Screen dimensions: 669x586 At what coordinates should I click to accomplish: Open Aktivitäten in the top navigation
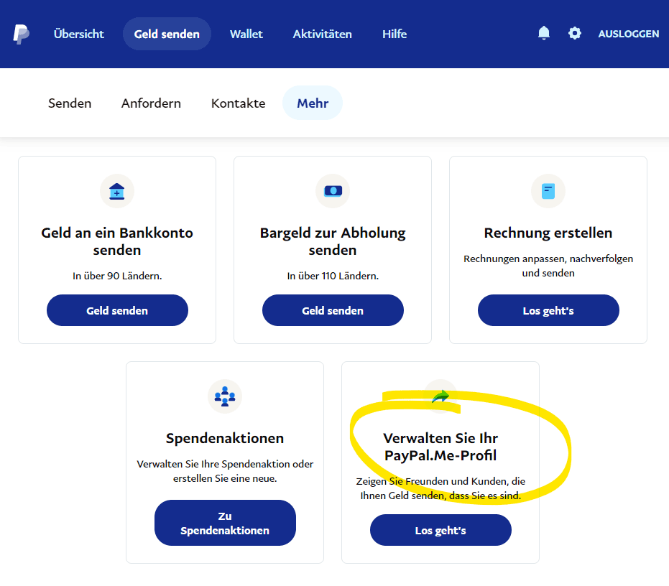(x=322, y=34)
